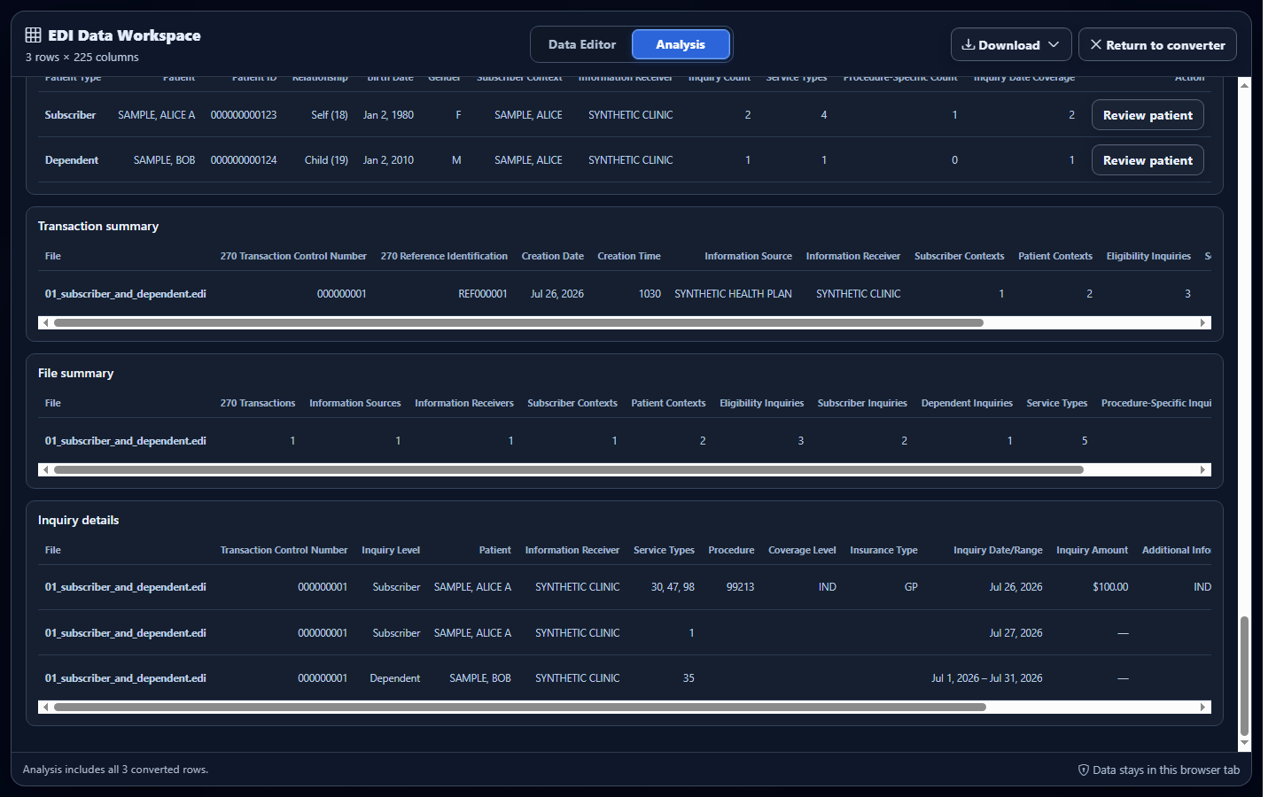Click date range 'Jul 1, 2026 – Jul 31, 2026'
The width and height of the screenshot is (1276, 797).
coord(987,678)
